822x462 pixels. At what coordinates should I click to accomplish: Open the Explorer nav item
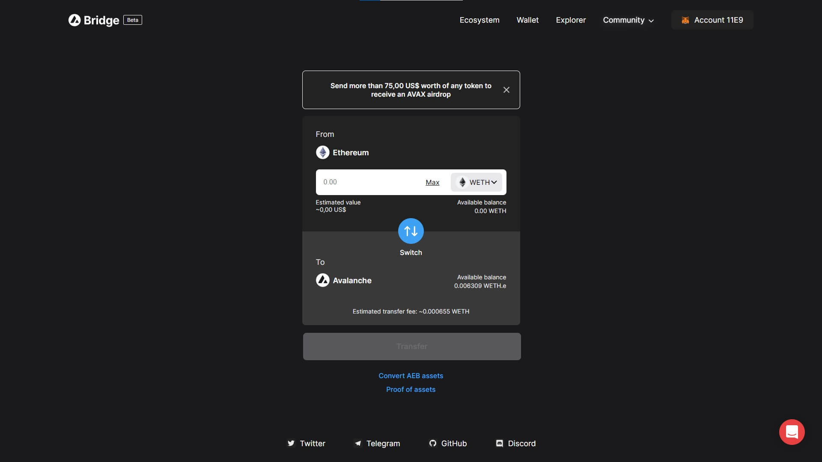point(570,20)
